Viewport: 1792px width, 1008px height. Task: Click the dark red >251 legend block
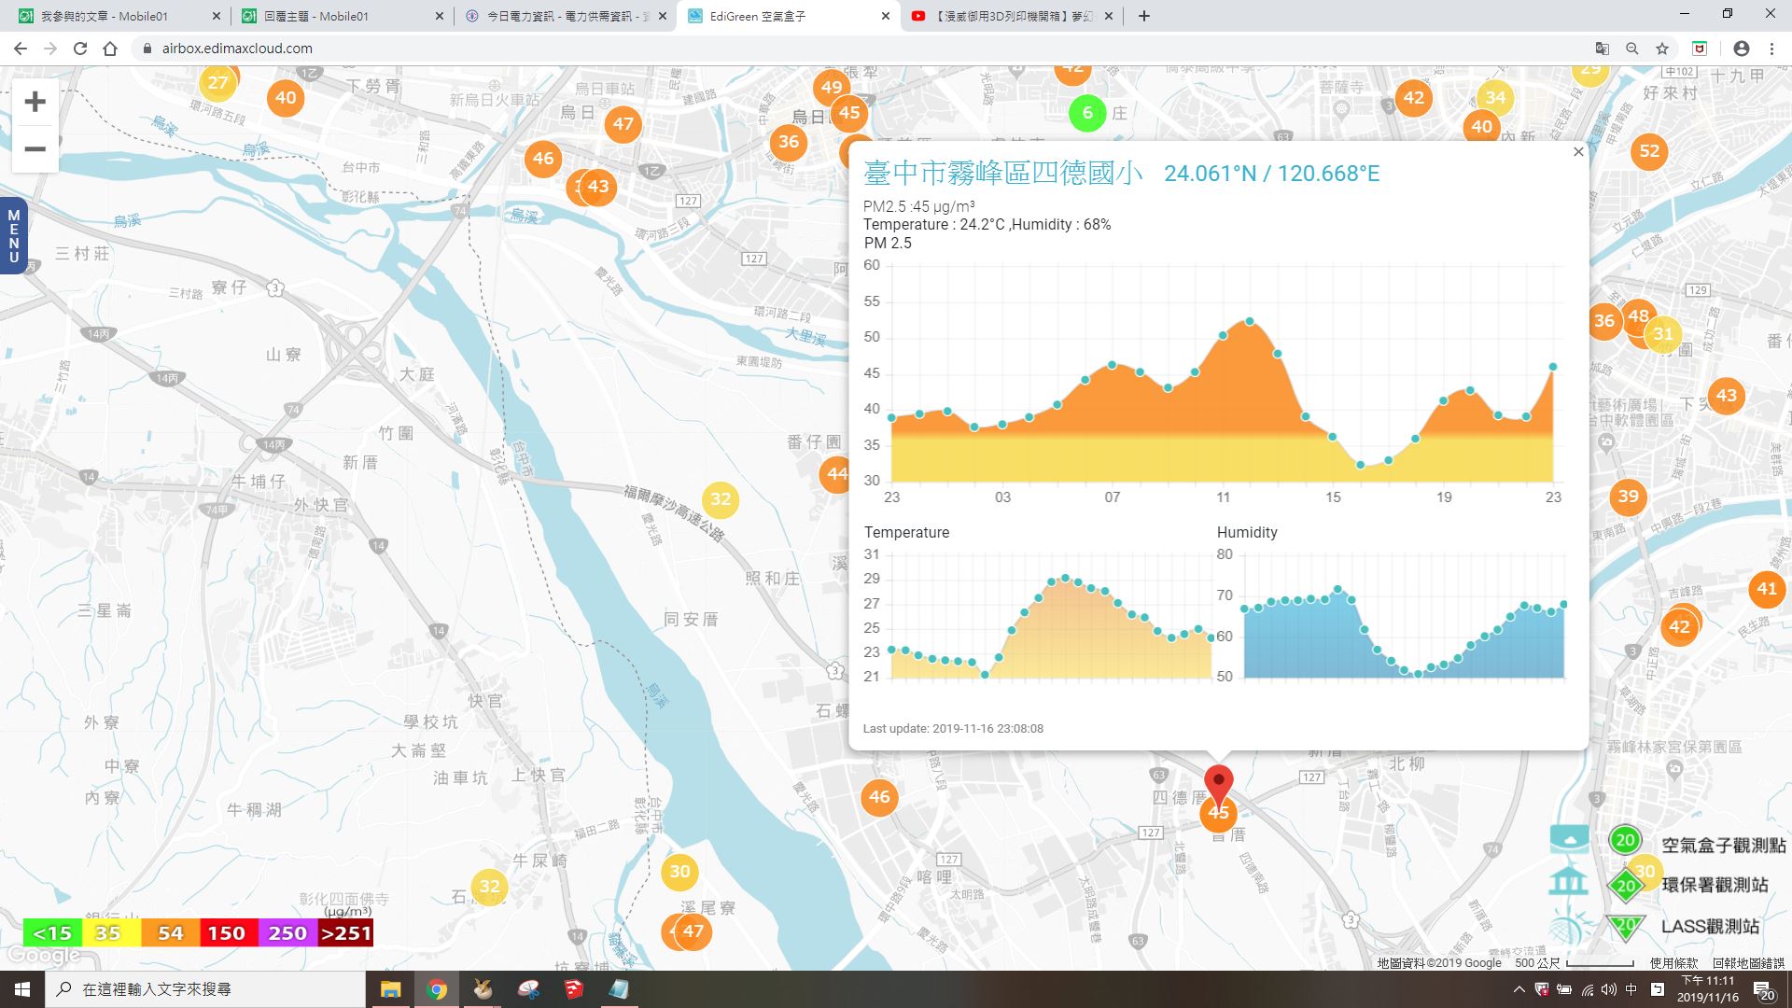[x=345, y=932]
